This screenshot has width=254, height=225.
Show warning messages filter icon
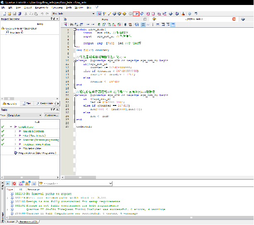click(x=28, y=184)
